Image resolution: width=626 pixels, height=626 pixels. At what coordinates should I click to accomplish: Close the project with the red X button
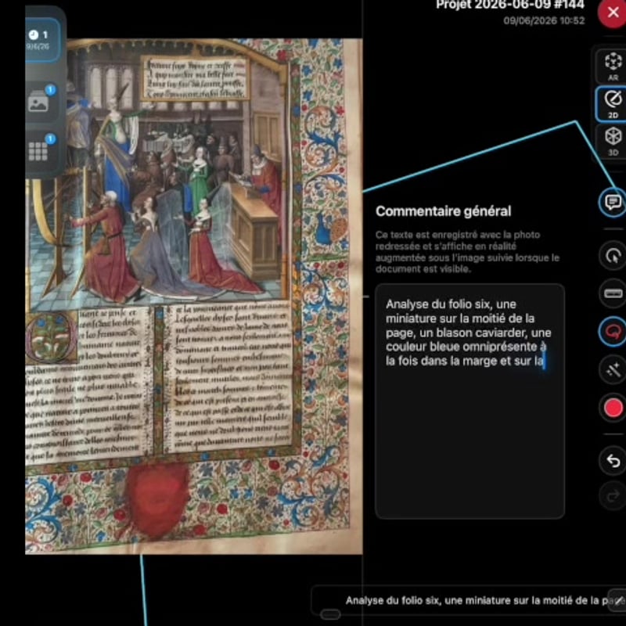pos(613,13)
